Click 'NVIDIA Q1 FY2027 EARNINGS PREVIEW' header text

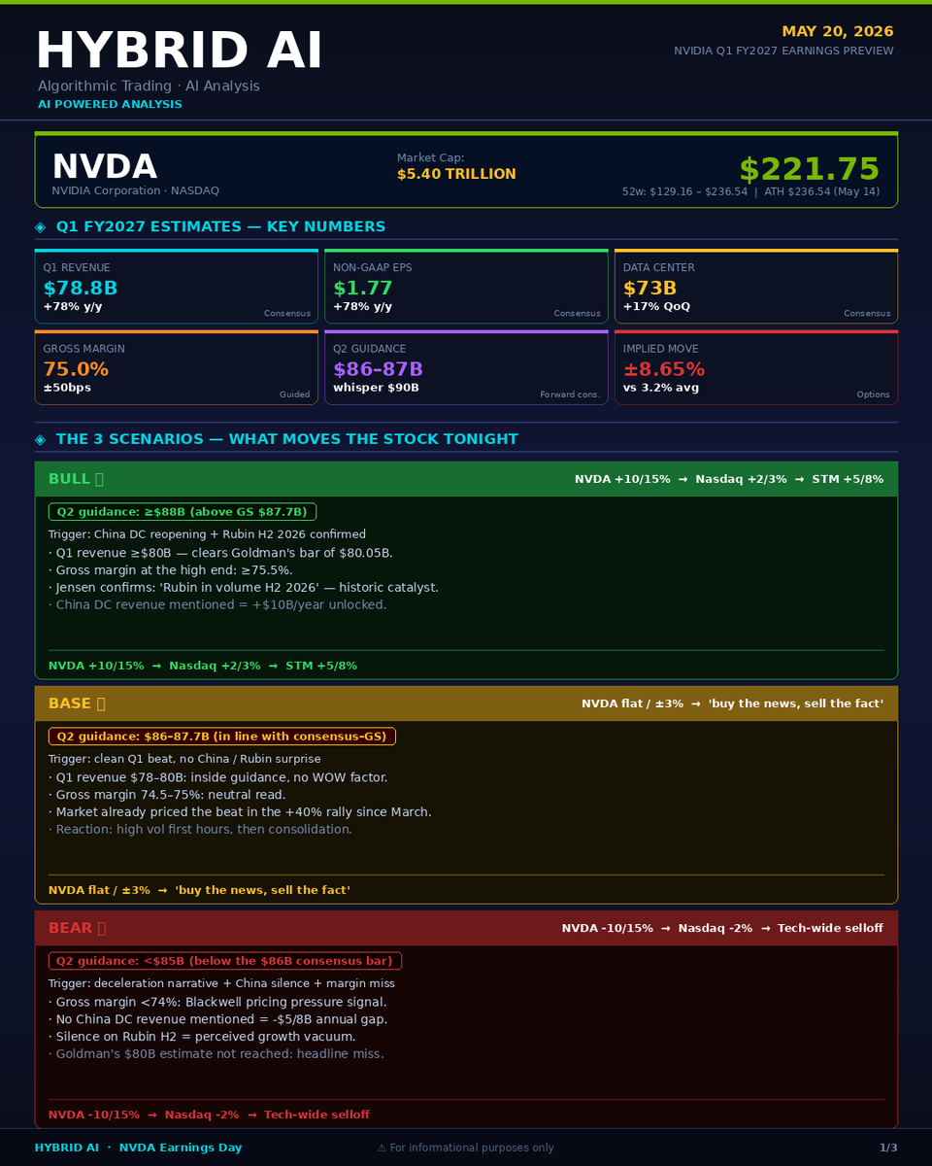(784, 51)
